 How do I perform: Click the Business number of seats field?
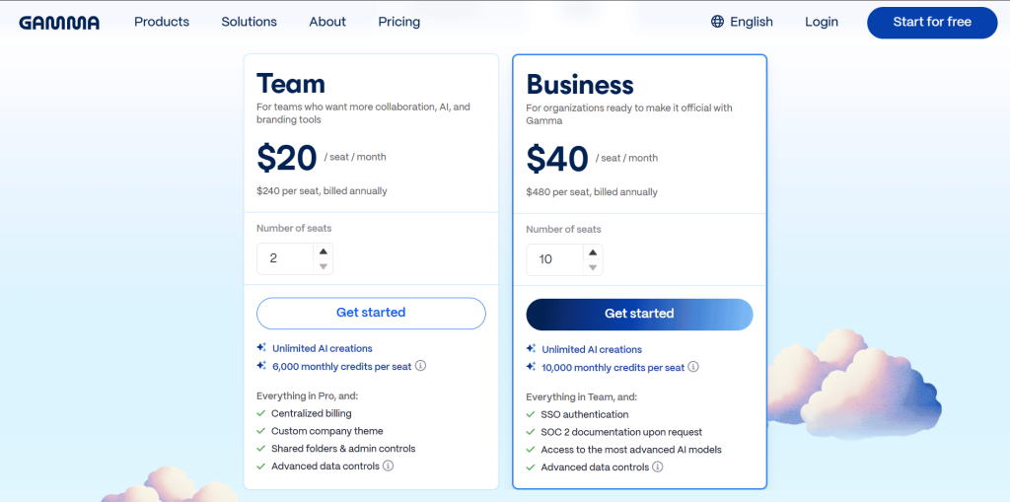[554, 259]
